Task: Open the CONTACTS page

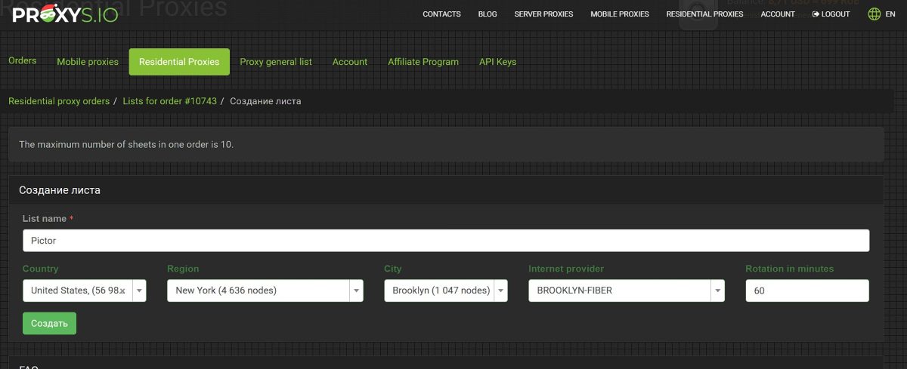Action: pos(441,14)
